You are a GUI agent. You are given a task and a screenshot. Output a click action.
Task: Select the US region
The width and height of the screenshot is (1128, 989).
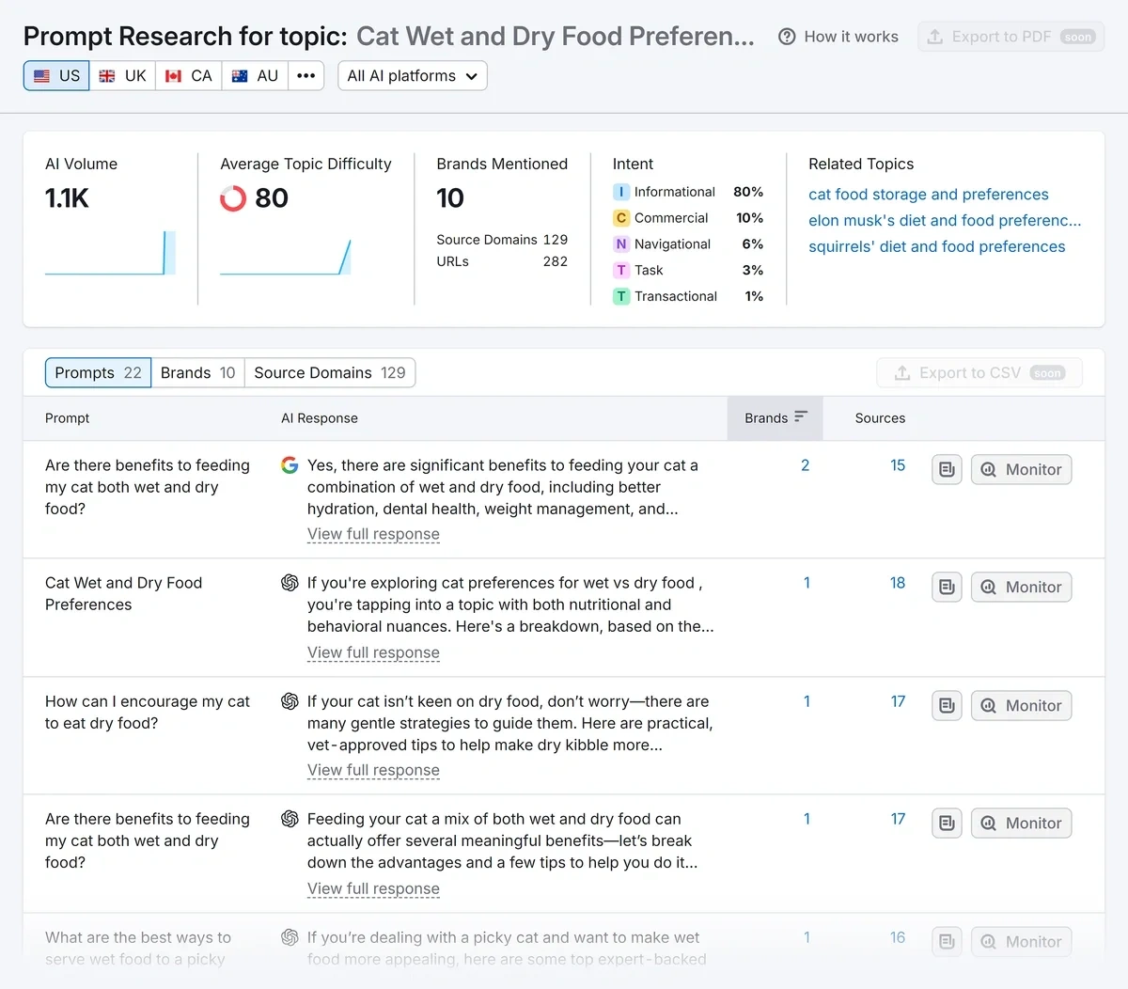tap(55, 75)
